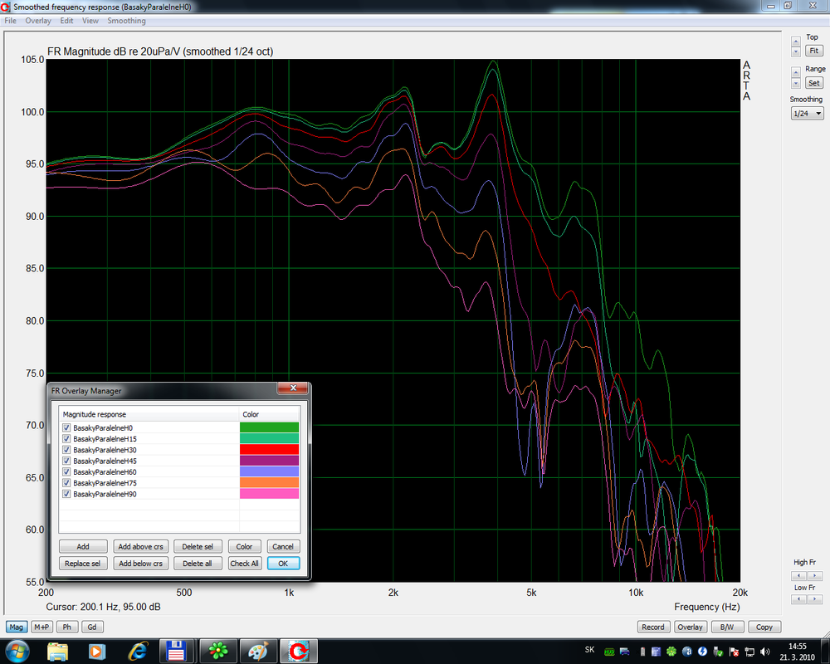Click the blue lightning bolt tray icon

point(702,652)
